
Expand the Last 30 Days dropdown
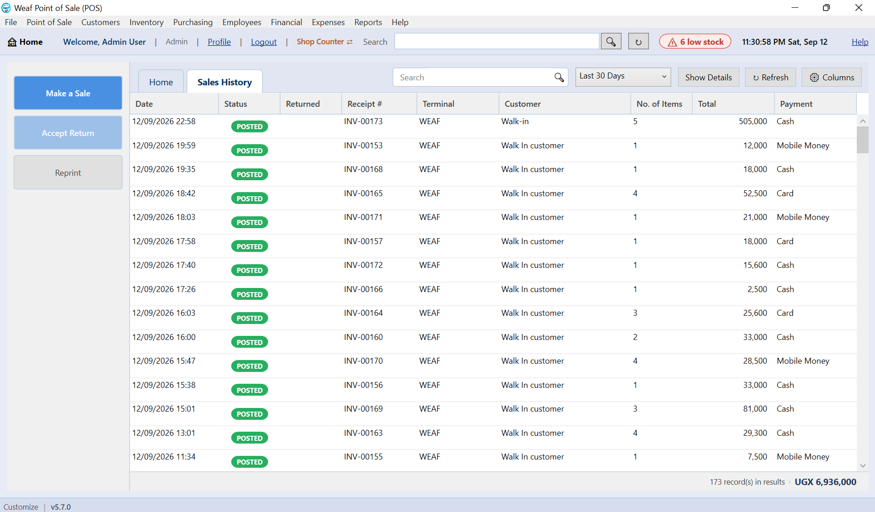coord(623,77)
